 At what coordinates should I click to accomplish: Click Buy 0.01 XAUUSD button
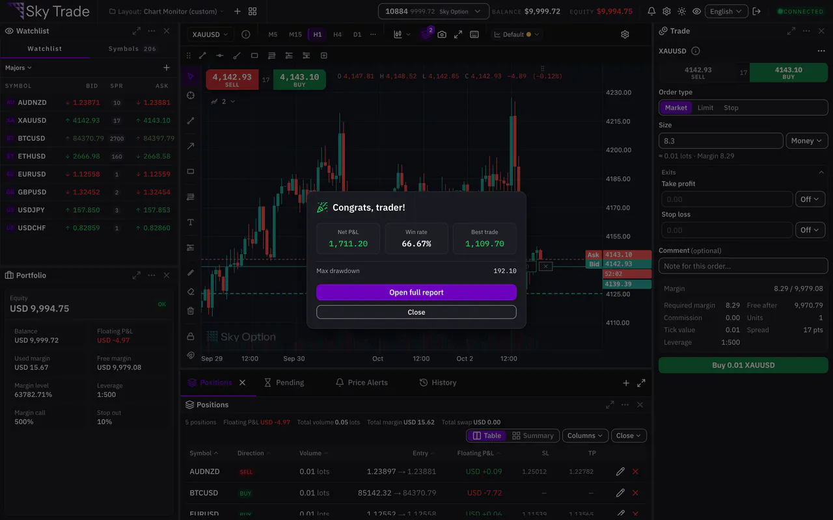(743, 365)
